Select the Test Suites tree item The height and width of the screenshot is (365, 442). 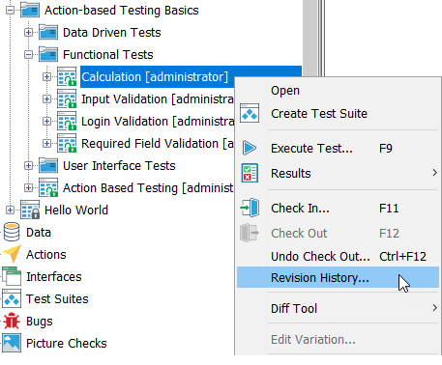point(57,298)
